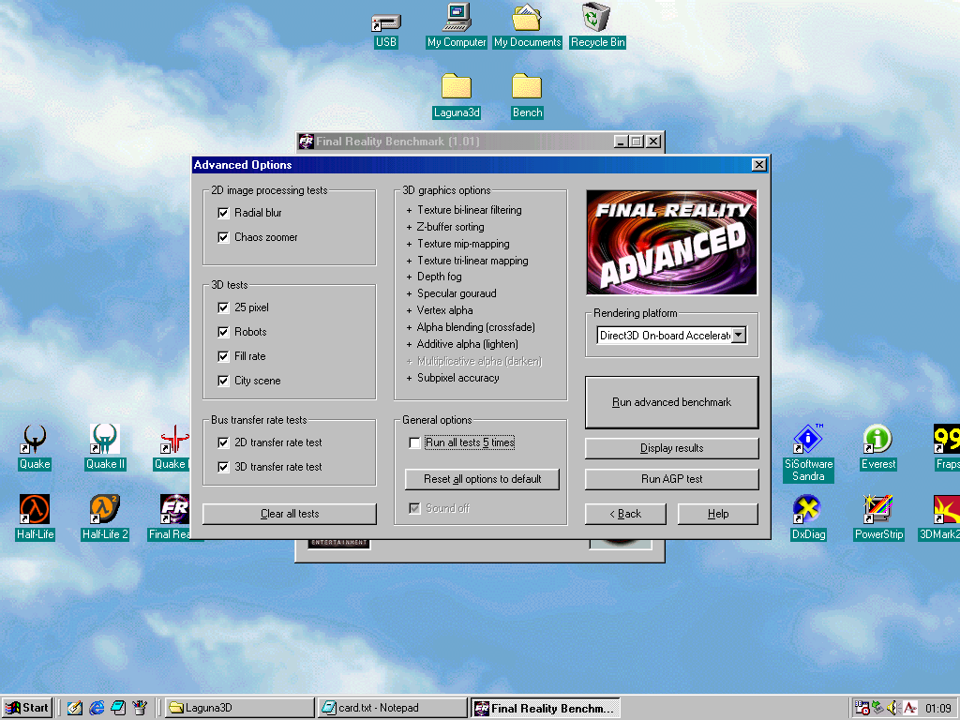The image size is (960, 720).
Task: Switch to card.txt Notepad in taskbar
Action: pos(392,708)
